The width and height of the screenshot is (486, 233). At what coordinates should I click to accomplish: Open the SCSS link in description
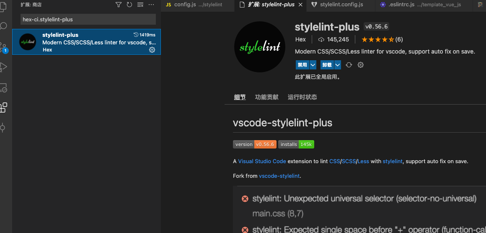pyautogui.click(x=349, y=161)
